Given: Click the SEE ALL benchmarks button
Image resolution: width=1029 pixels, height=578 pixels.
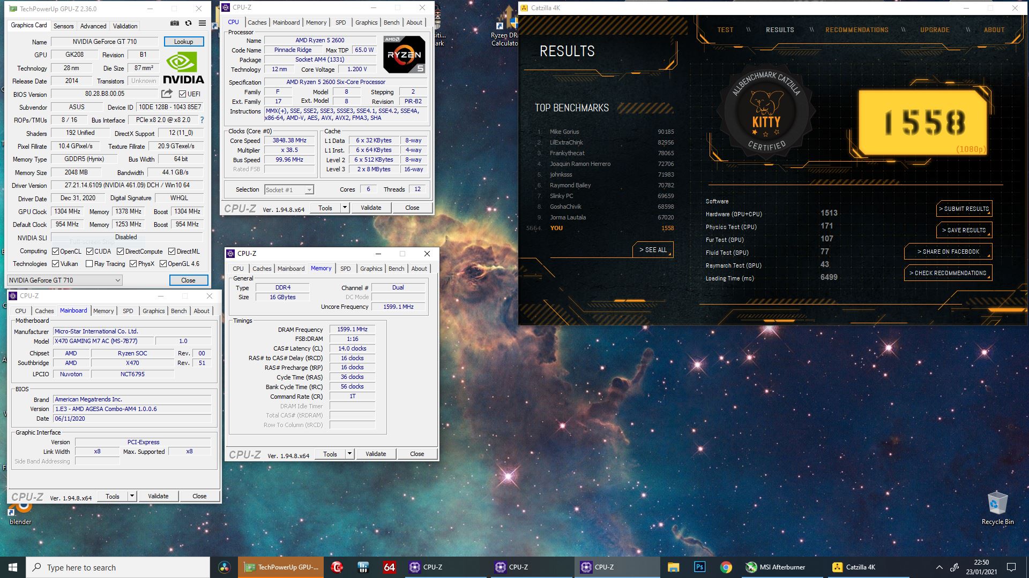Looking at the screenshot, I should (x=653, y=250).
